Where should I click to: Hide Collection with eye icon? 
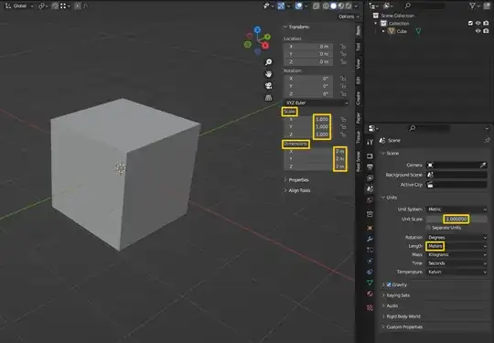pos(478,23)
